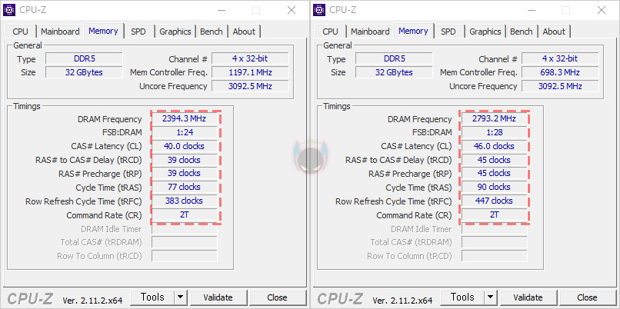Switch to SPD tab in left window
The width and height of the screenshot is (620, 309).
click(x=138, y=32)
